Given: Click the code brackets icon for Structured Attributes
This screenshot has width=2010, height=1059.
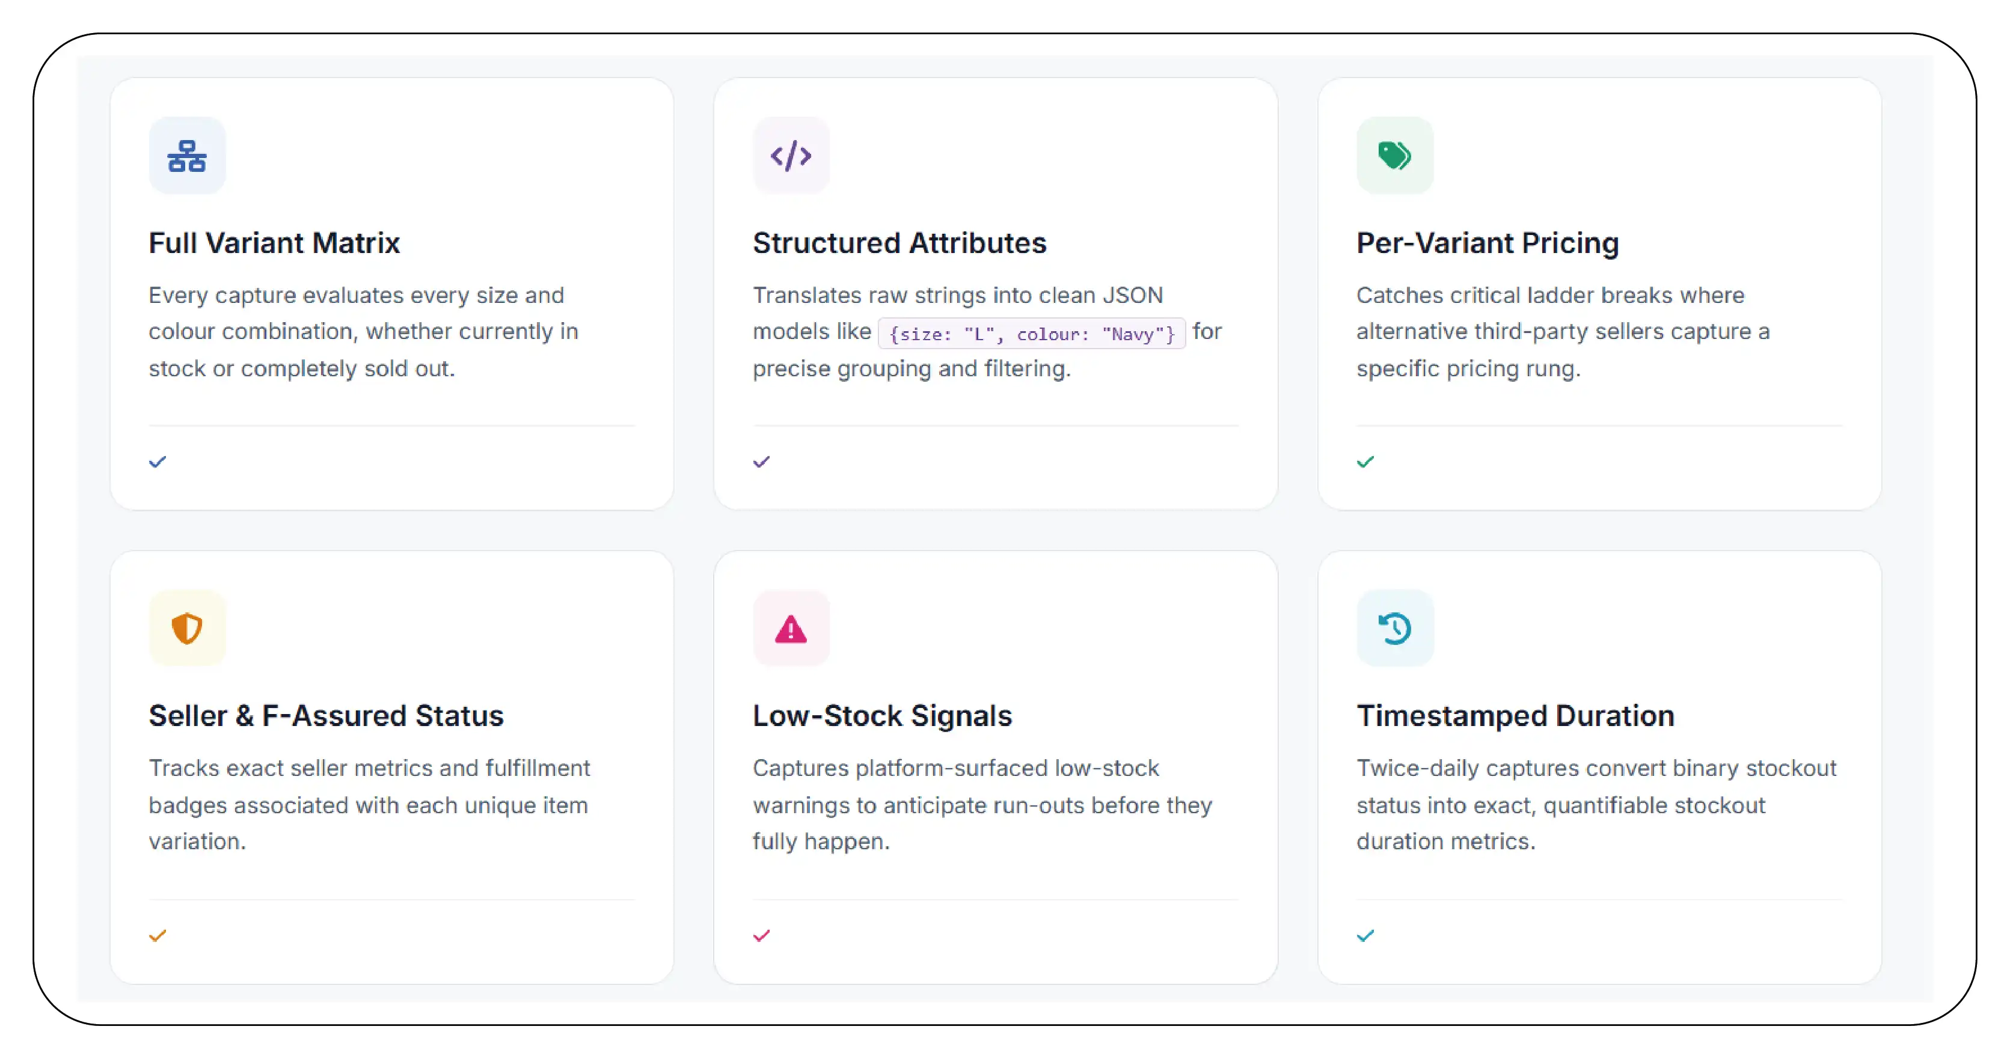Looking at the screenshot, I should tap(791, 156).
